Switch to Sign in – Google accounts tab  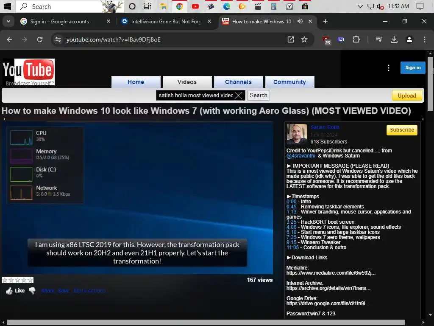59,21
